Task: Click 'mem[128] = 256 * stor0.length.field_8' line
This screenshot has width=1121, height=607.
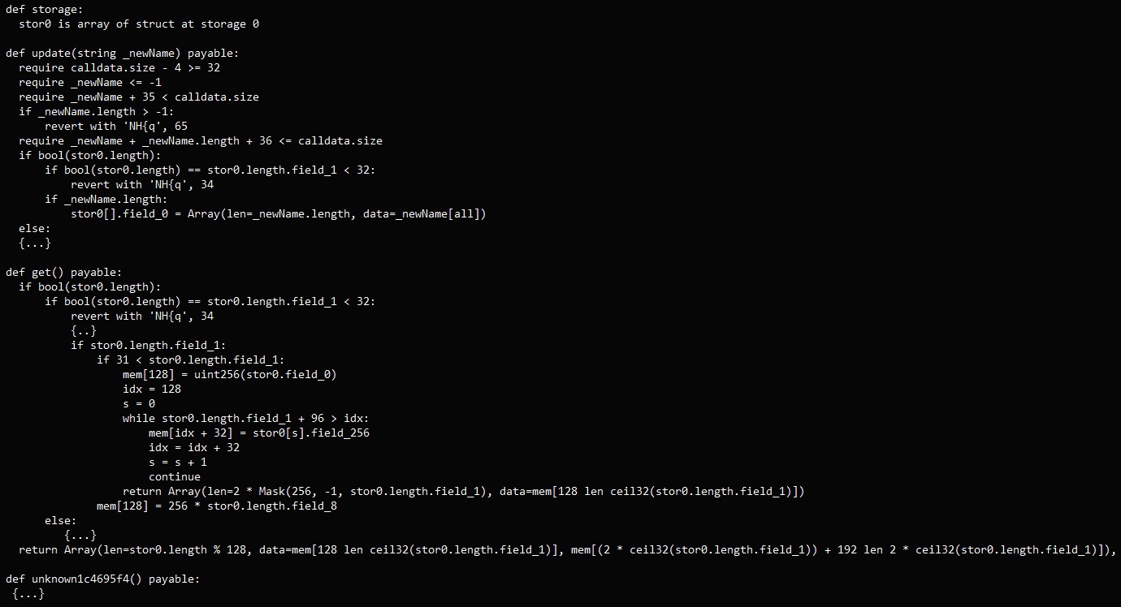Action: 217,506
